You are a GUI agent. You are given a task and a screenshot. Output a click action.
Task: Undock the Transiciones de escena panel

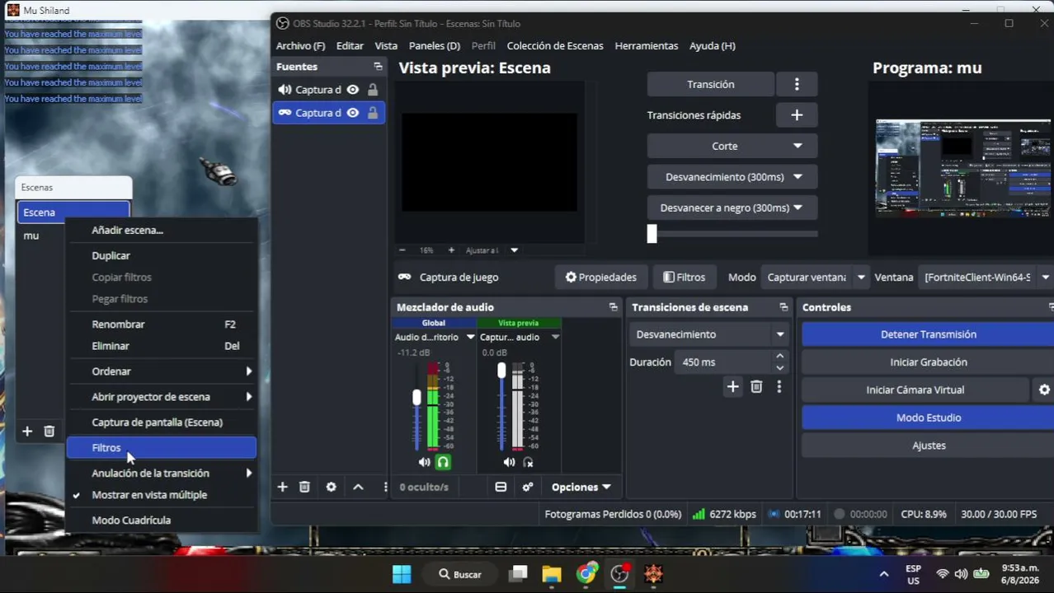coord(783,307)
